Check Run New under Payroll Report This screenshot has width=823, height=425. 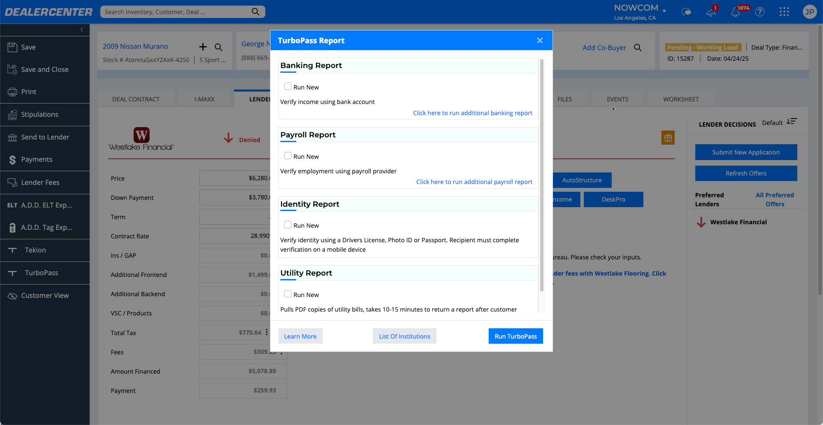point(288,156)
